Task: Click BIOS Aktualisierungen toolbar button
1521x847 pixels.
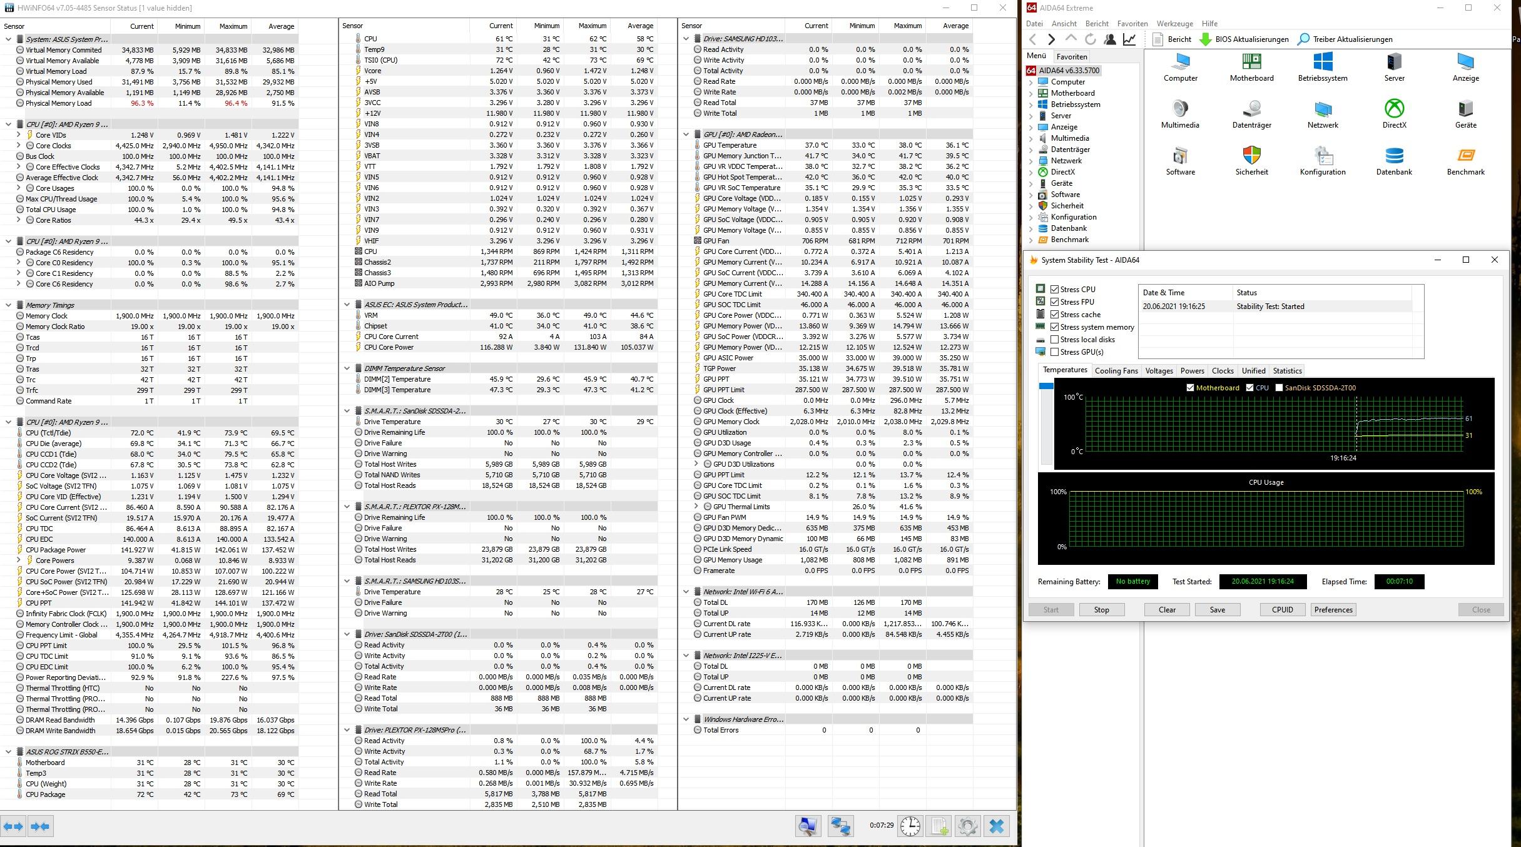Action: [1244, 39]
